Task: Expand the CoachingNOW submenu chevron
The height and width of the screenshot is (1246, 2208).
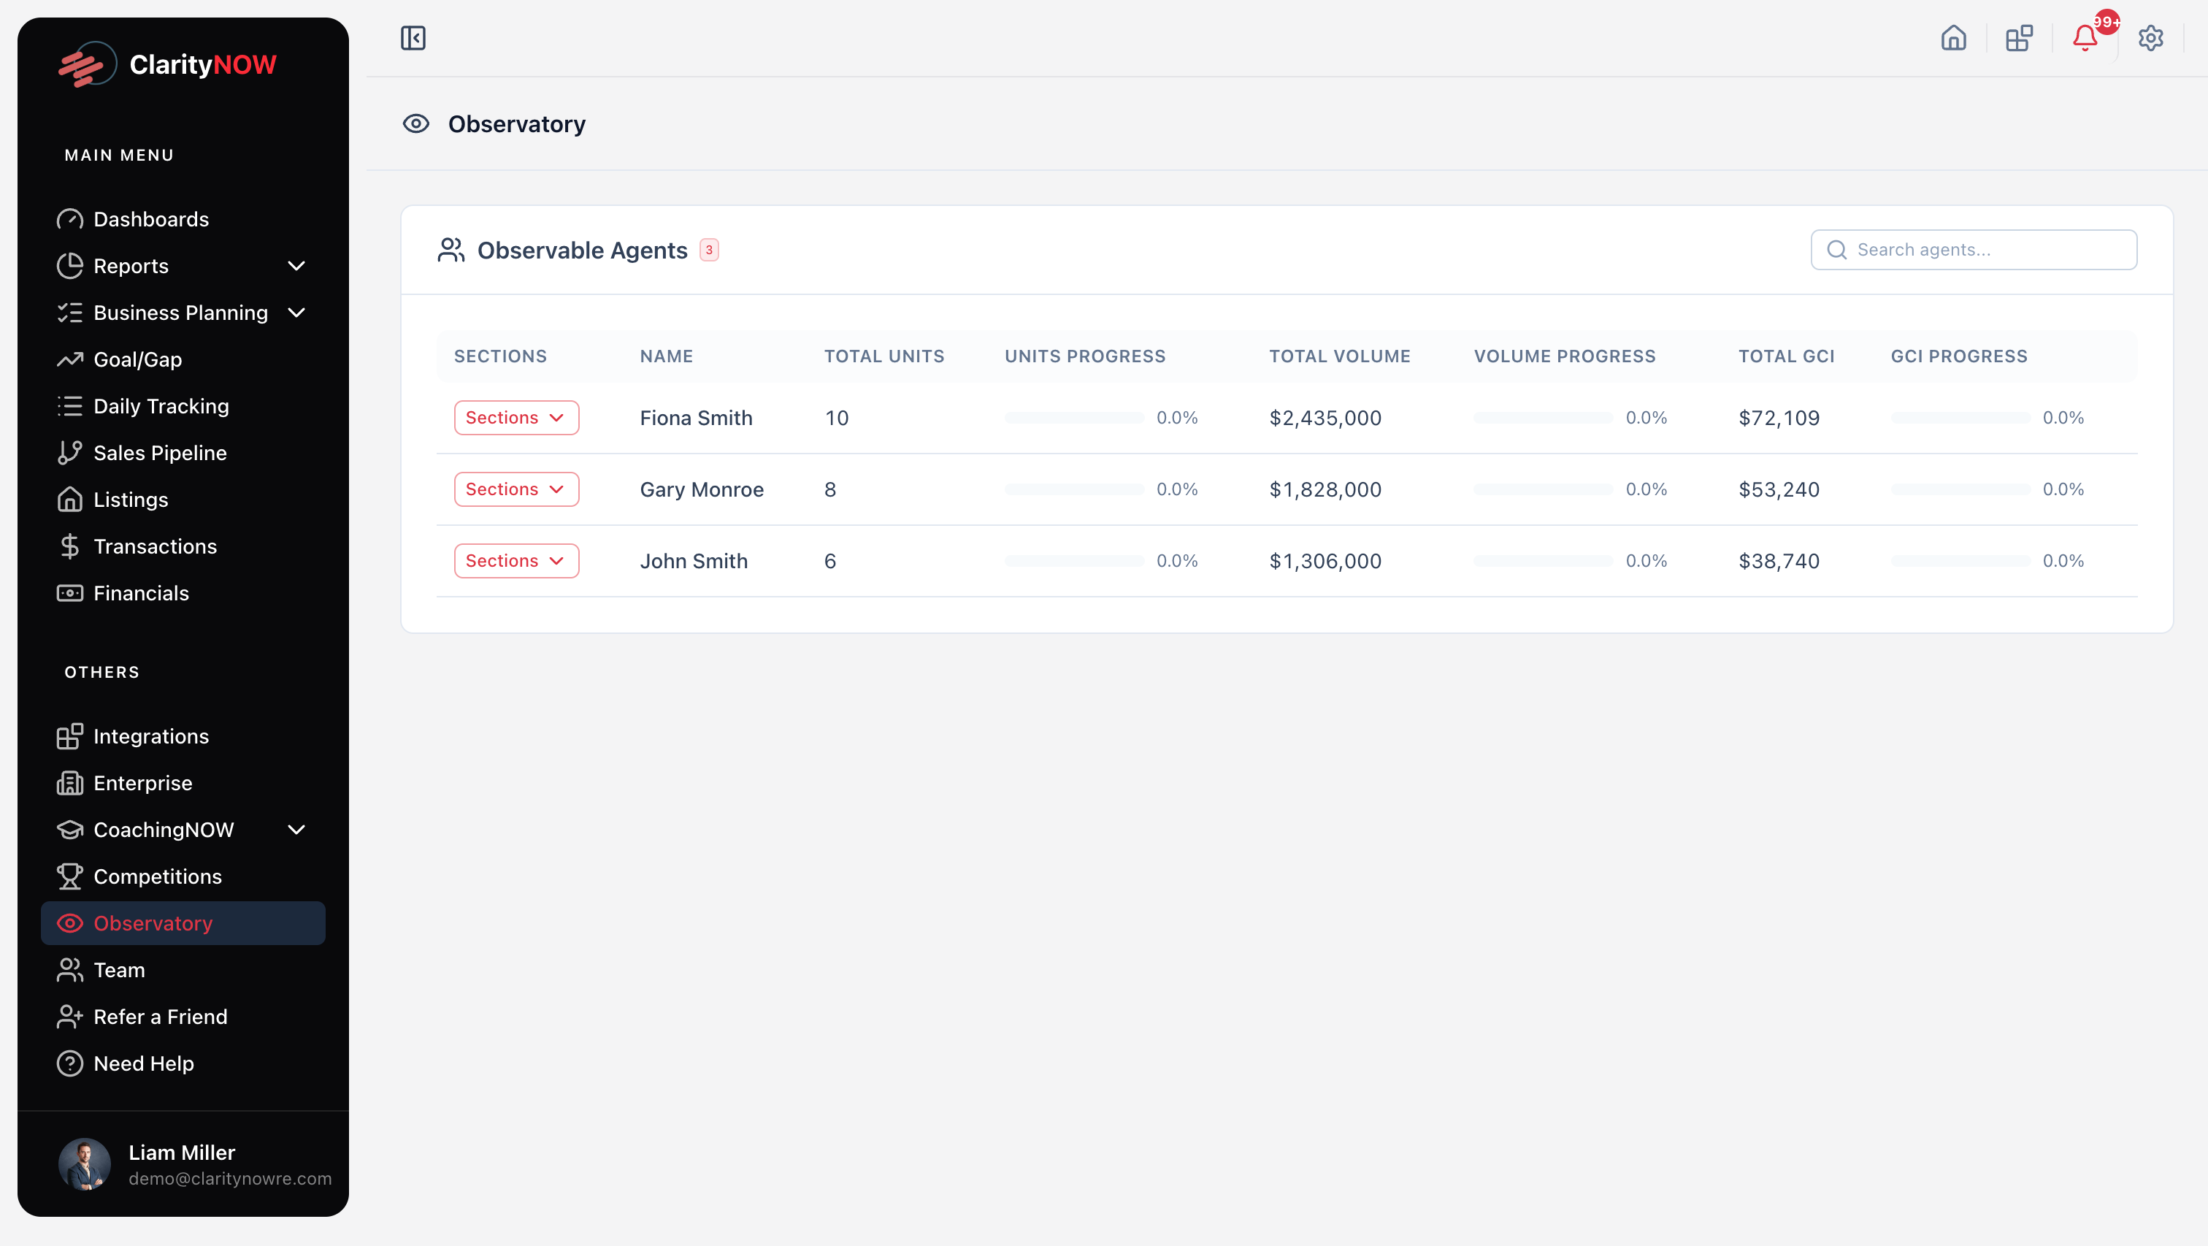Action: (296, 830)
